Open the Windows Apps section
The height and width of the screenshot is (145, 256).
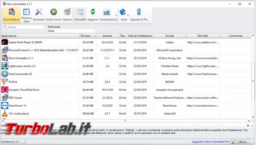(26, 15)
